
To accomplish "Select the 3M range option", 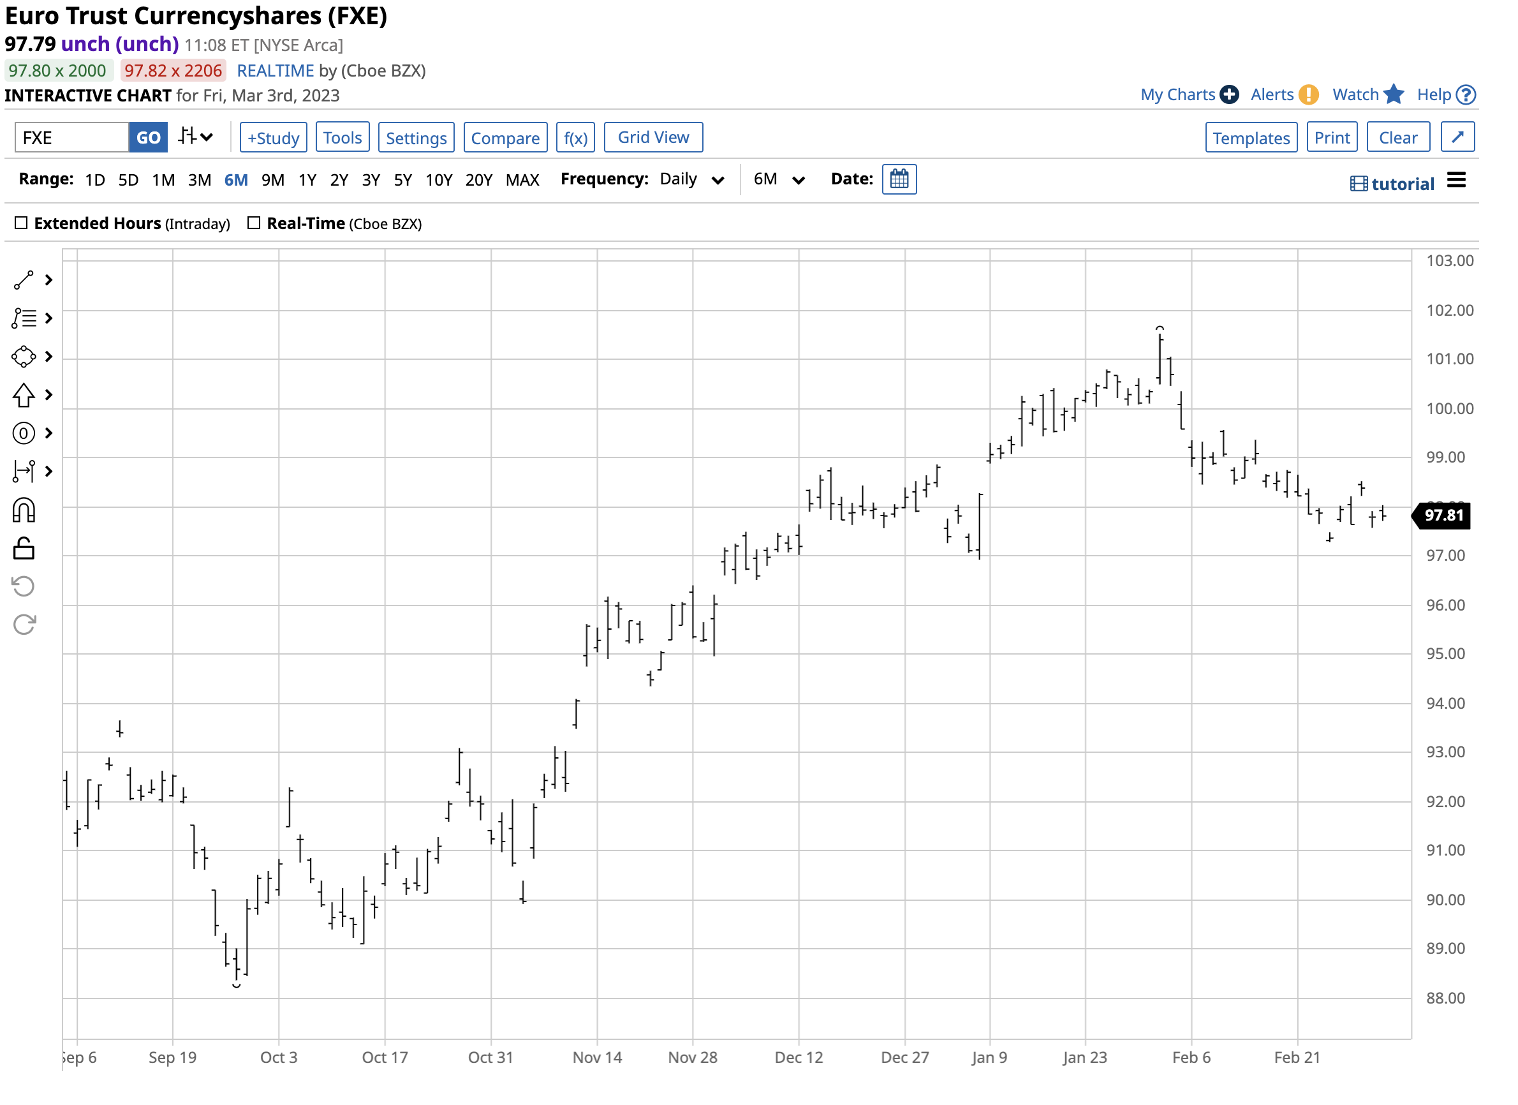I will click(200, 180).
